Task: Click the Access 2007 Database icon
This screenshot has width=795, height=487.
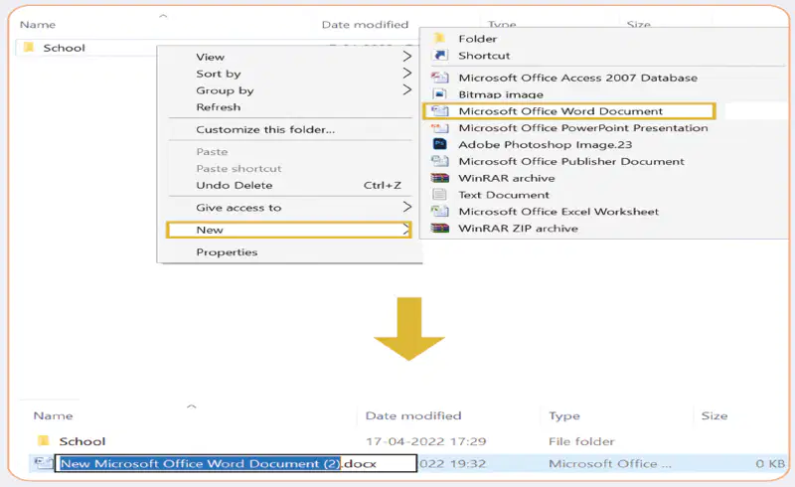Action: click(439, 78)
